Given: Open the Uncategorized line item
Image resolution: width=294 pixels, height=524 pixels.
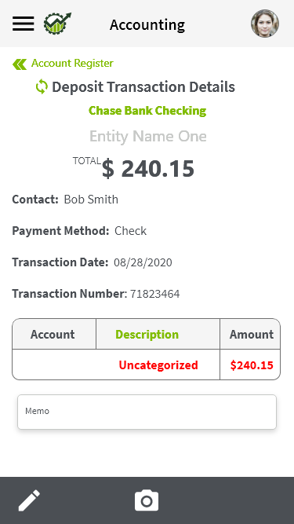Looking at the screenshot, I should point(158,365).
